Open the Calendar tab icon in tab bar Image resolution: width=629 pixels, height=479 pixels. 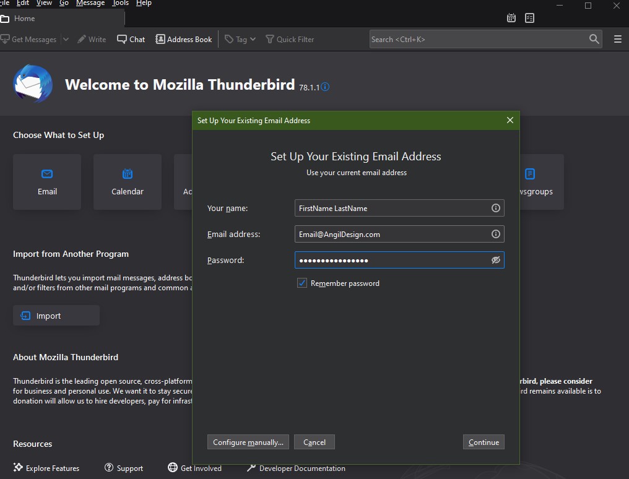pos(511,18)
